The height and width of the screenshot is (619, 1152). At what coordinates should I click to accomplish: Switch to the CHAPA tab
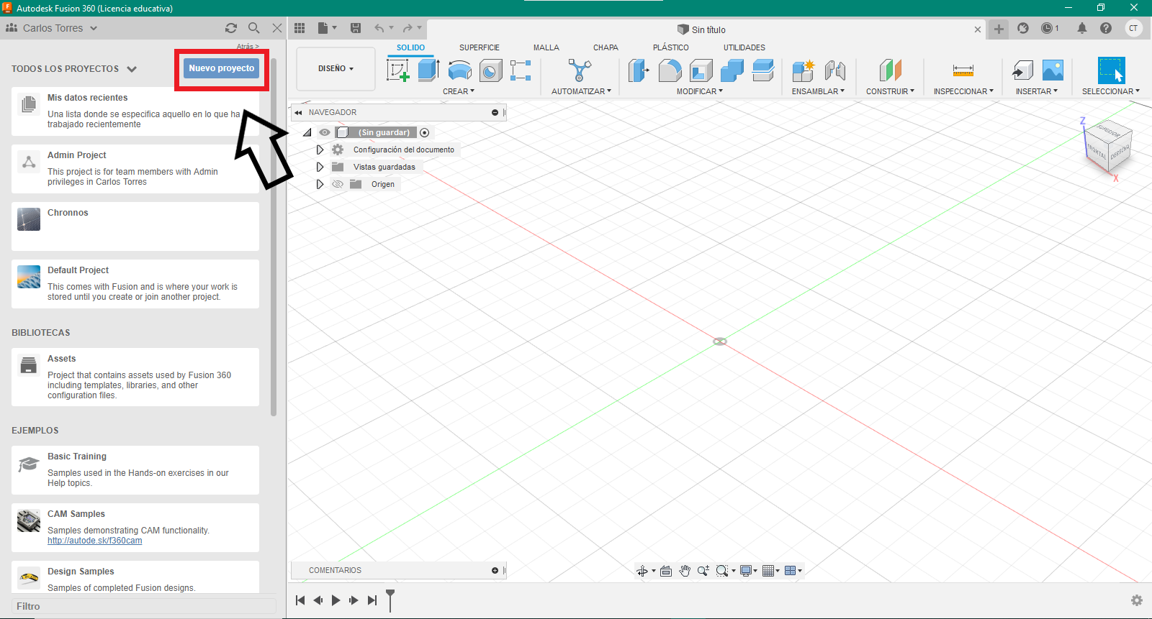[x=606, y=47]
